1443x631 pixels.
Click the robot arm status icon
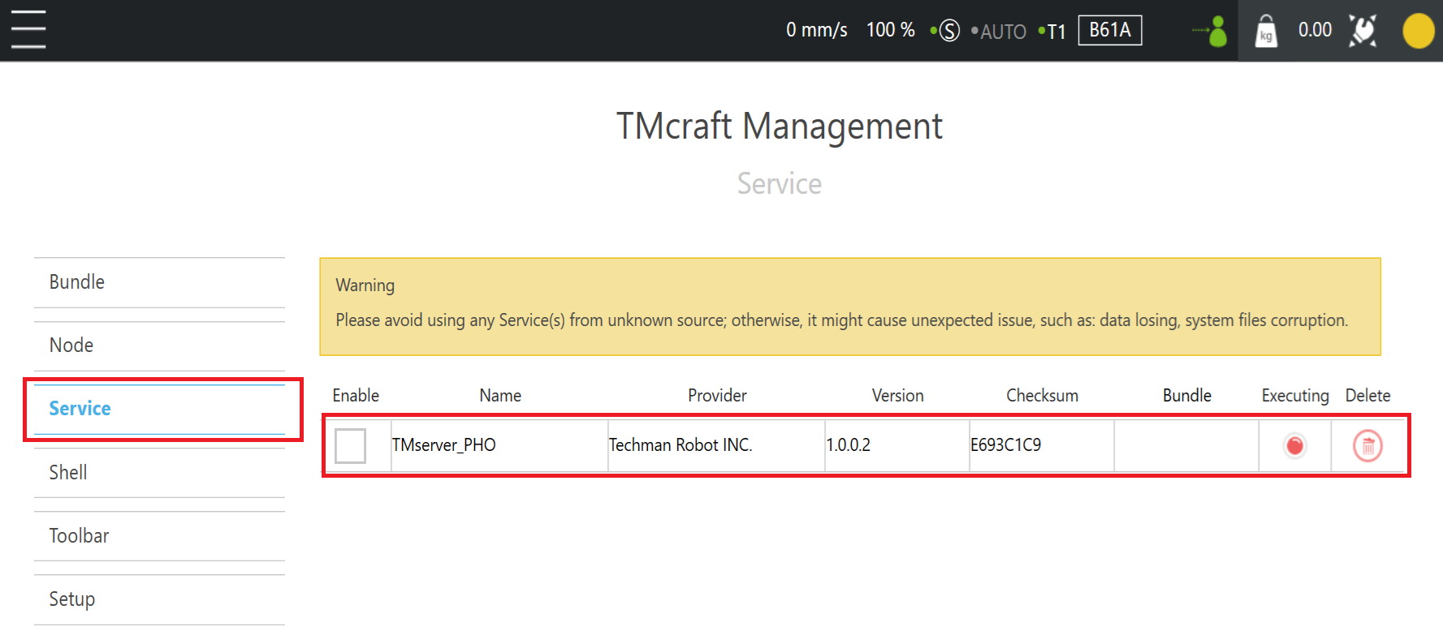pos(1363,31)
